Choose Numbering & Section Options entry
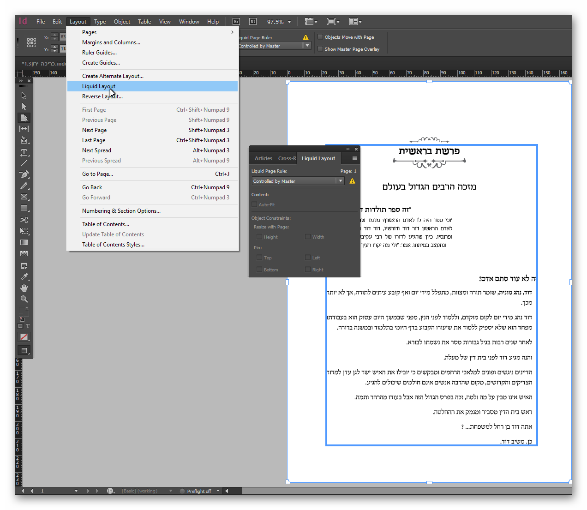The height and width of the screenshot is (510, 587). click(x=152, y=211)
